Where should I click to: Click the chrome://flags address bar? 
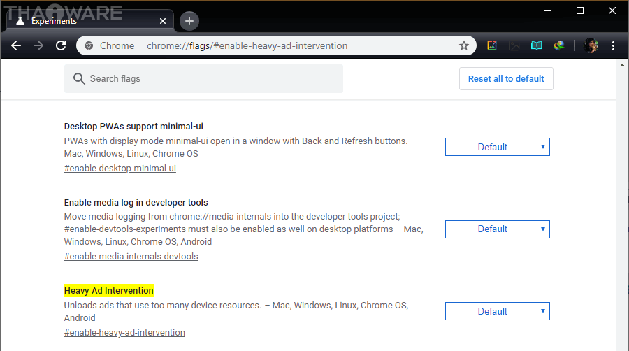tap(280, 45)
